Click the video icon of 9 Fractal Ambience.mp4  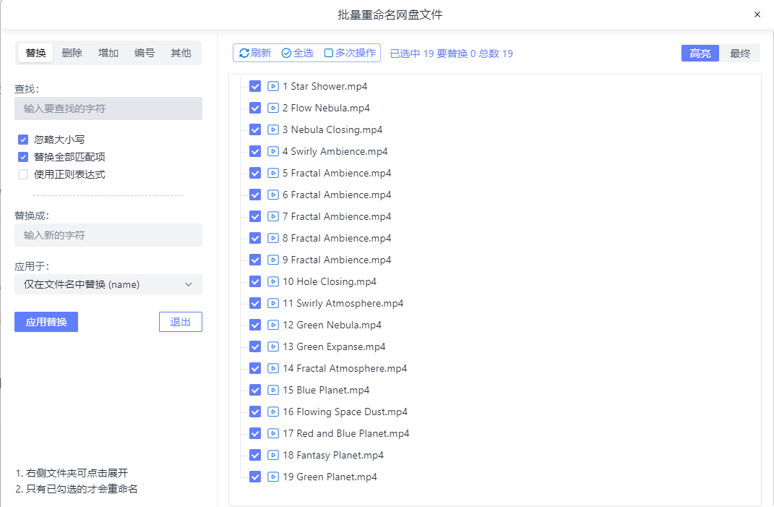(273, 260)
